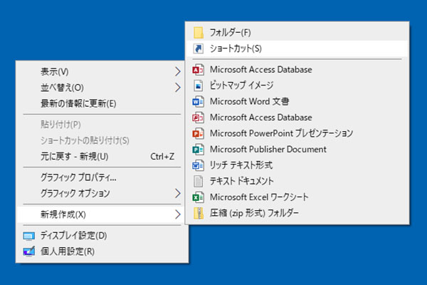Select the ショートカット(S) menu entry
Image resolution: width=427 pixels, height=285 pixels.
coord(297,48)
